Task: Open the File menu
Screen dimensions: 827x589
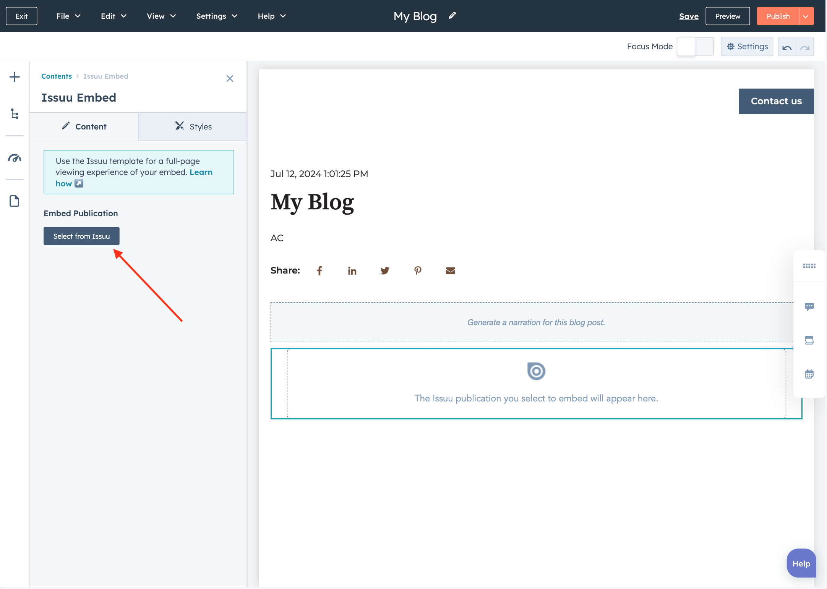Action: click(x=68, y=16)
